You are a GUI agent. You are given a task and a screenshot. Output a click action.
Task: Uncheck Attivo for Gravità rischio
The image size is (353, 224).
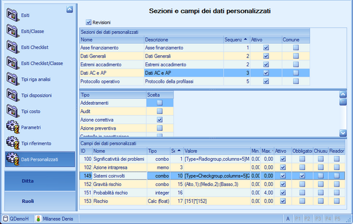tap(283, 184)
